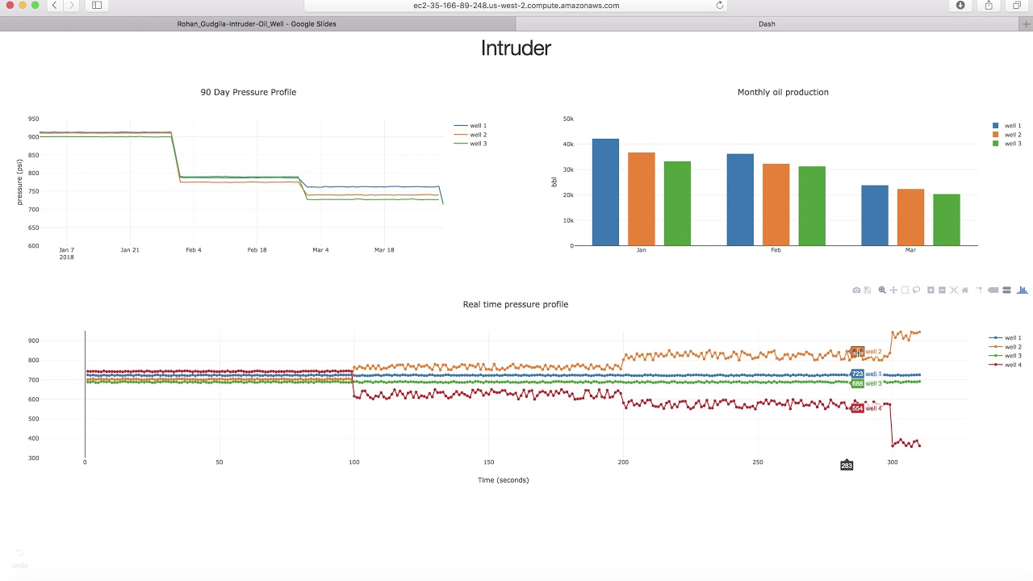The width and height of the screenshot is (1033, 581).
Task: Go forward in Safari
Action: click(72, 6)
